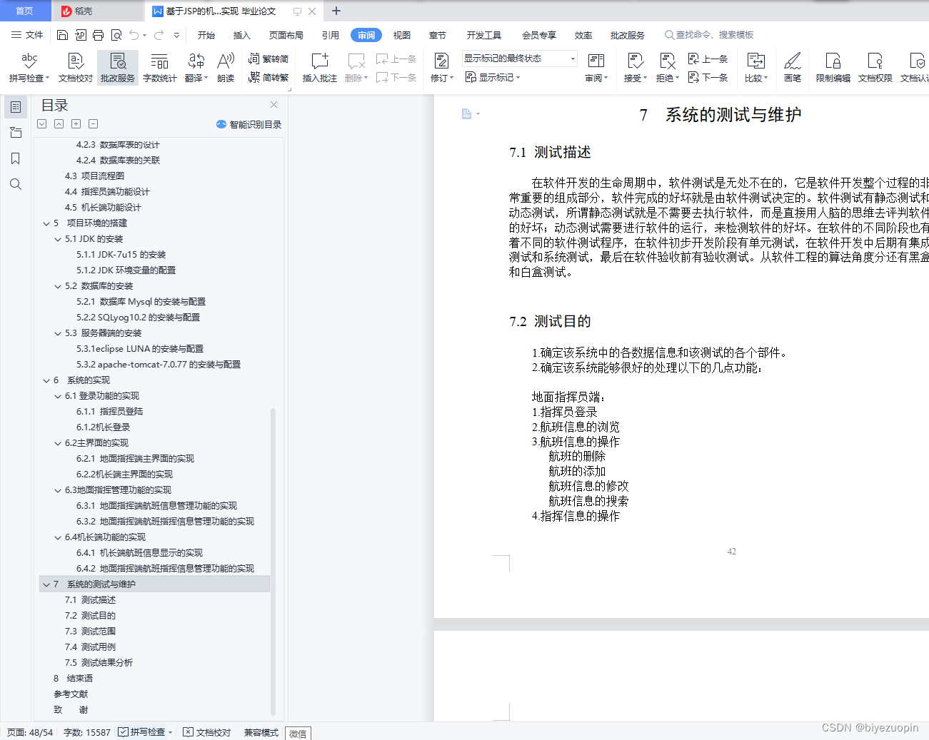The height and width of the screenshot is (740, 929).
Task: Convert text with 繁转简
Action: (x=268, y=59)
